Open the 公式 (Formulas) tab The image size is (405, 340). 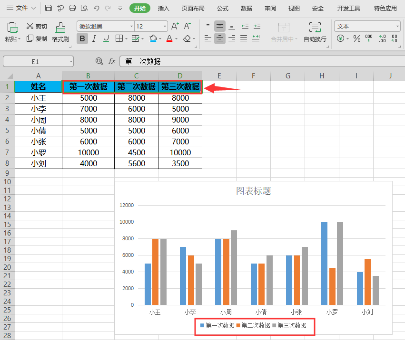pyautogui.click(x=222, y=8)
